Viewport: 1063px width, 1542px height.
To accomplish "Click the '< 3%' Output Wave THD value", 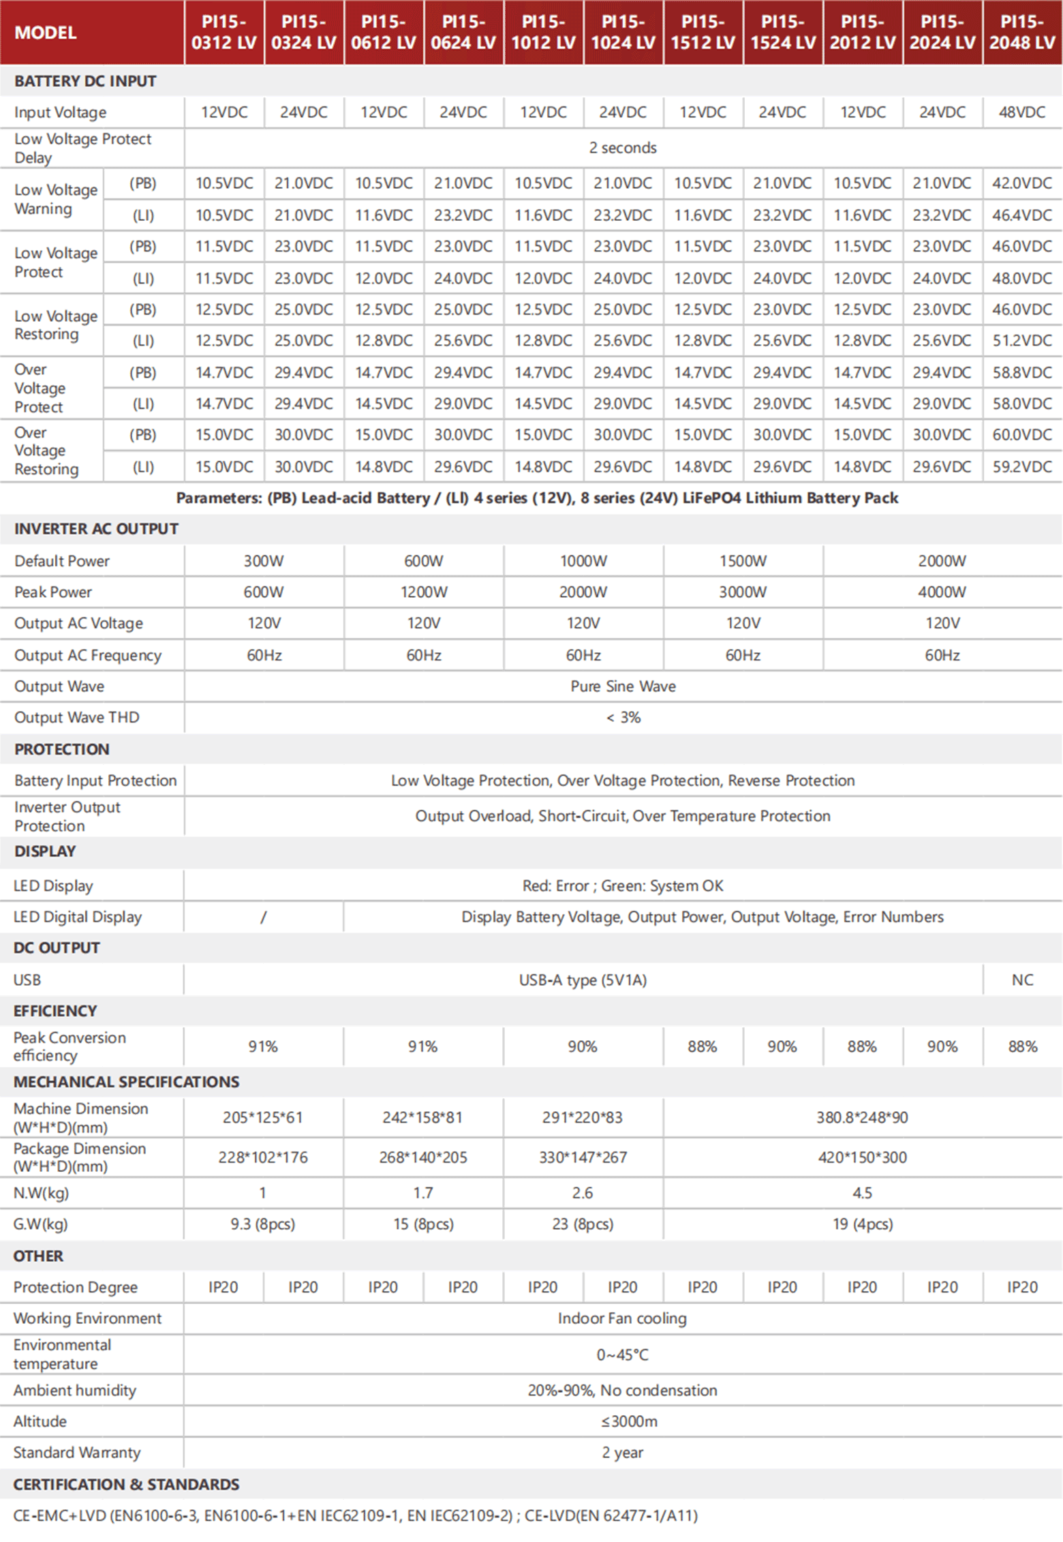I will 623,717.
